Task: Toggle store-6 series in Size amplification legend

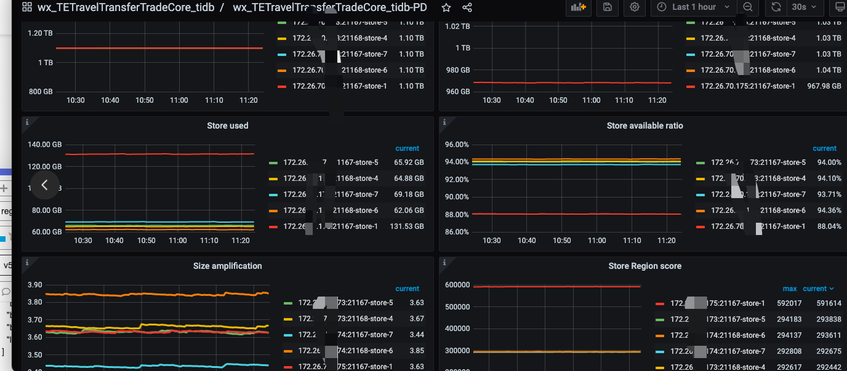Action: click(345, 351)
